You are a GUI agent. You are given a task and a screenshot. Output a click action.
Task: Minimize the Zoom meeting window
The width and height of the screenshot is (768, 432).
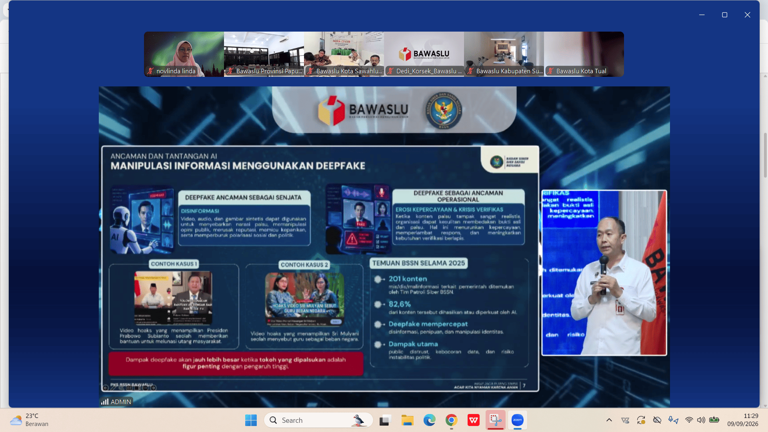point(702,15)
